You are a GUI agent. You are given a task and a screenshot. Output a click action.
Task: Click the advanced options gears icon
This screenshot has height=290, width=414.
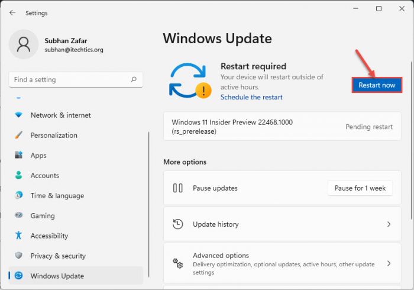point(177,263)
